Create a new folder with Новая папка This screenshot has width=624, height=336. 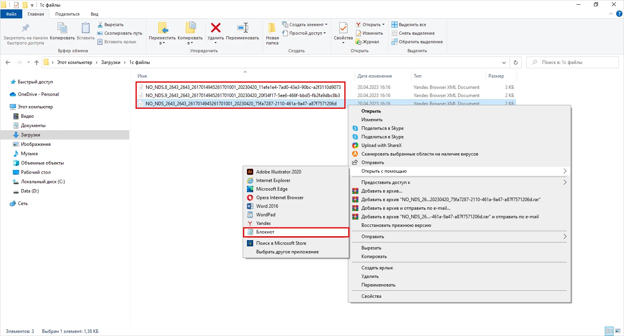point(272,34)
